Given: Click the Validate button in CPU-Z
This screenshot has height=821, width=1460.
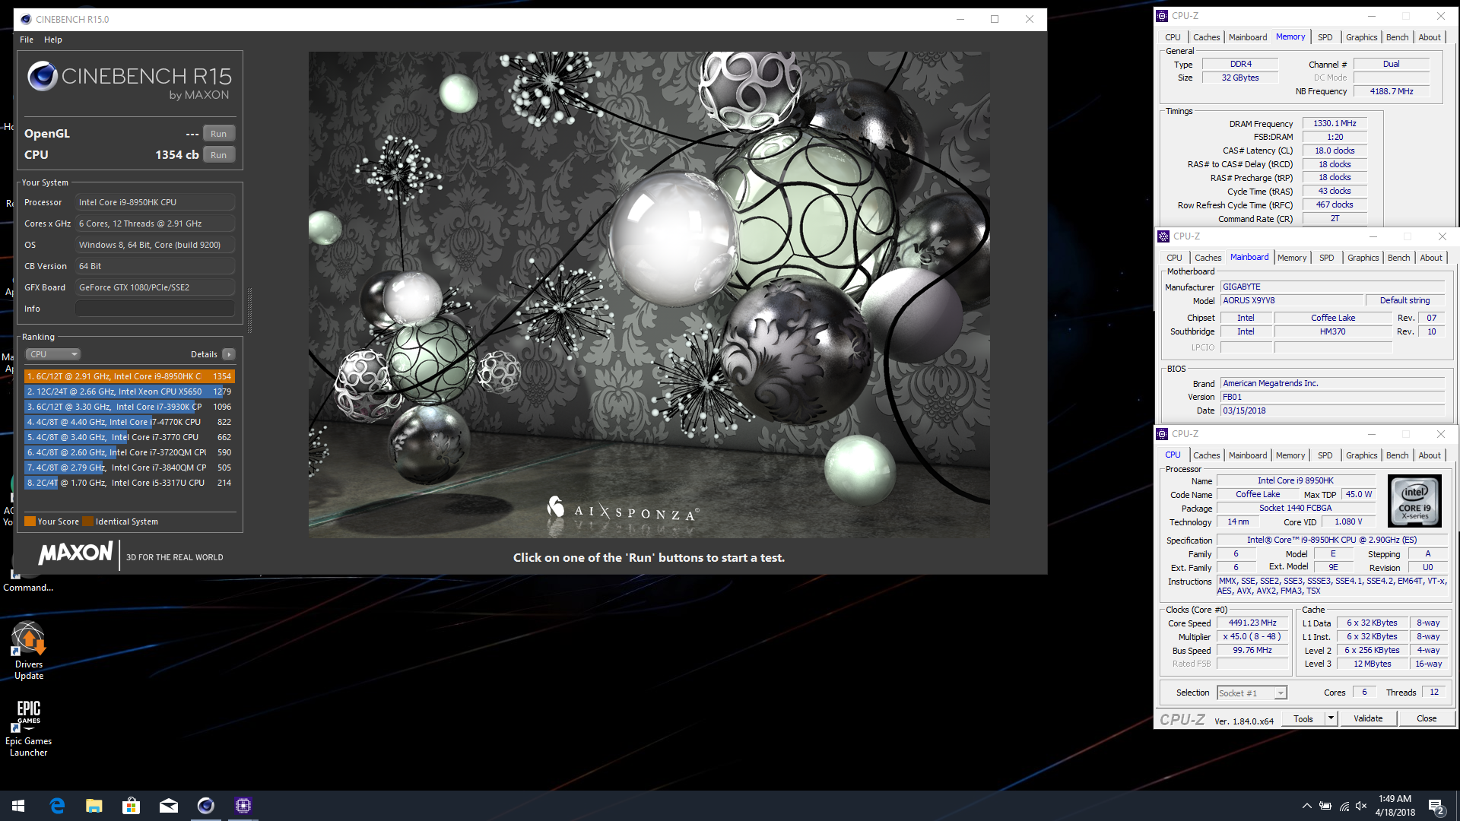Looking at the screenshot, I should pyautogui.click(x=1368, y=719).
